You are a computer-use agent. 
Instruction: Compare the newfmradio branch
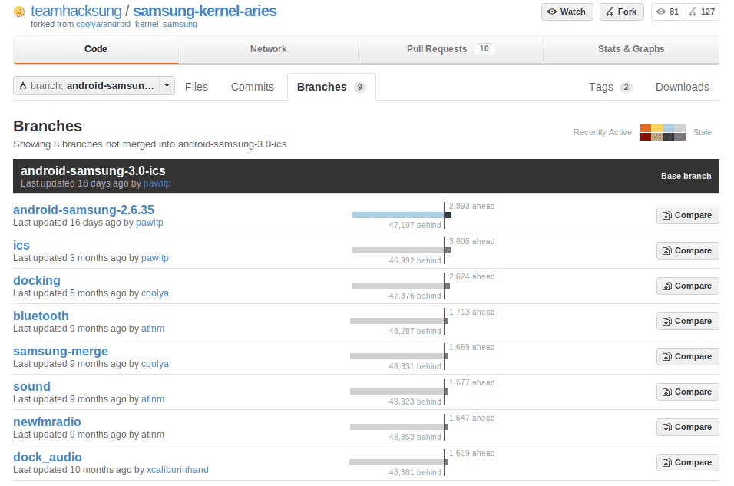point(687,427)
